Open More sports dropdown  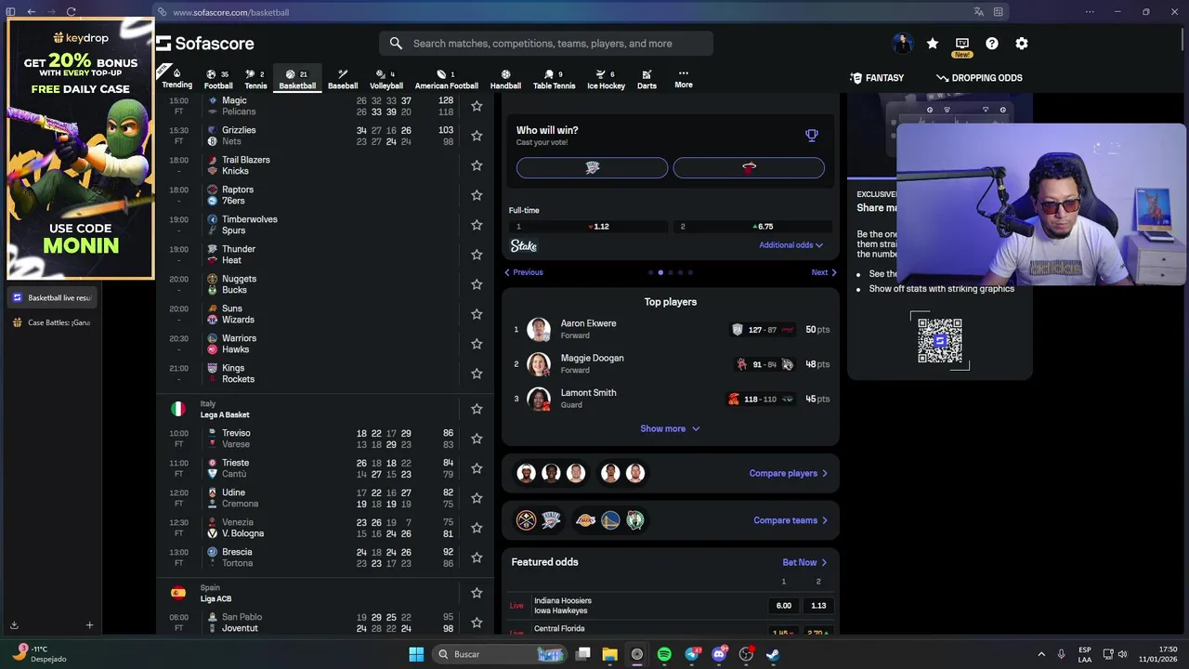(684, 78)
